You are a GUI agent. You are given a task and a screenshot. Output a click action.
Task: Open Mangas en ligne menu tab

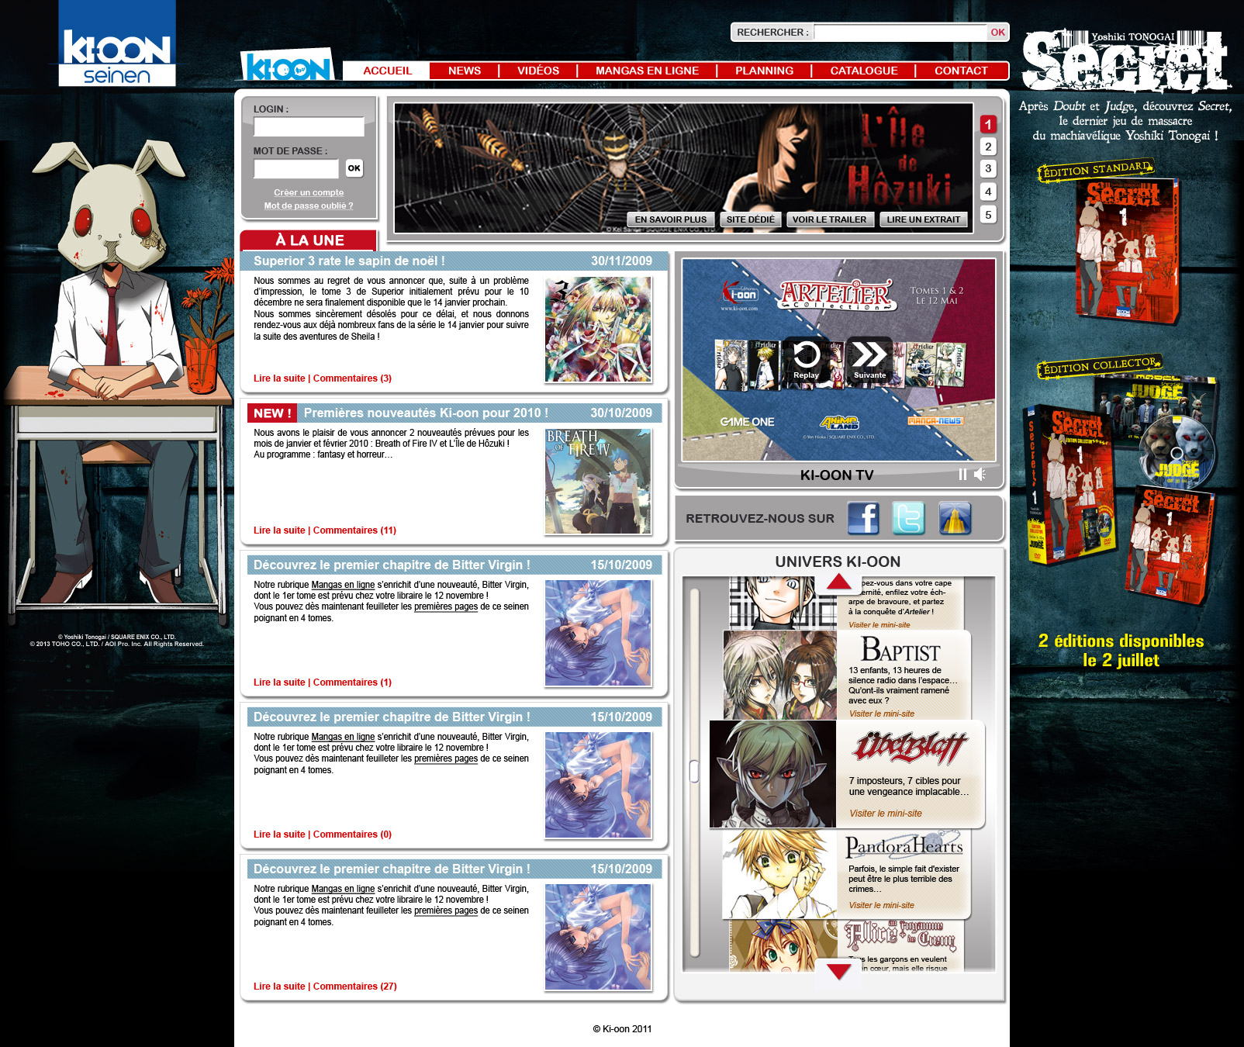[x=647, y=71]
